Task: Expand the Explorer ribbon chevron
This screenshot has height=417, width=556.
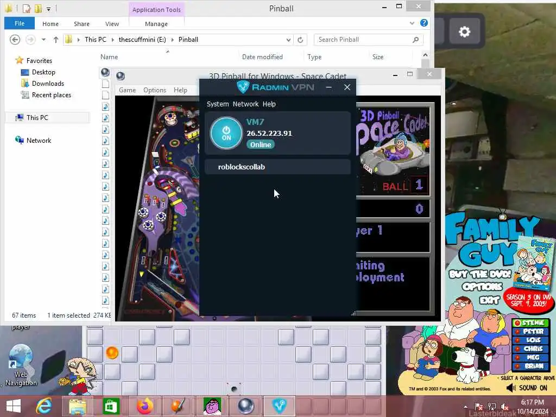Action: tap(412, 23)
